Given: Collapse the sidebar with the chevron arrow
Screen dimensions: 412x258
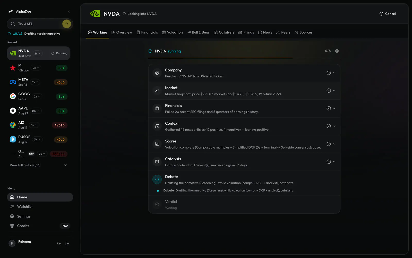Looking at the screenshot, I should [x=68, y=11].
